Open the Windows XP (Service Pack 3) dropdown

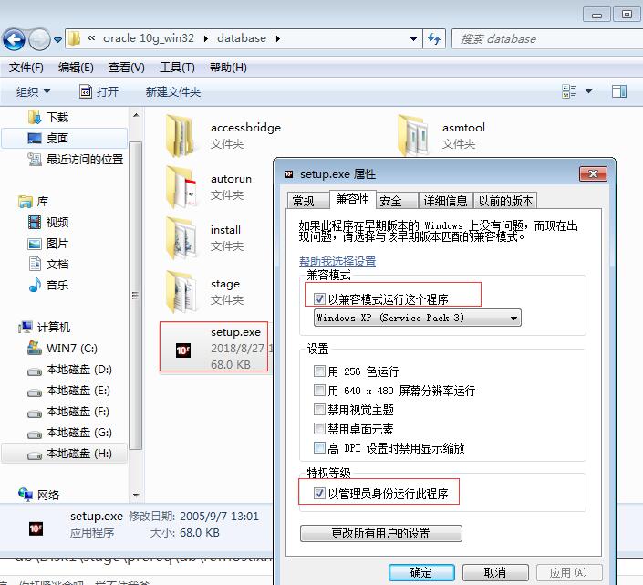[418, 318]
